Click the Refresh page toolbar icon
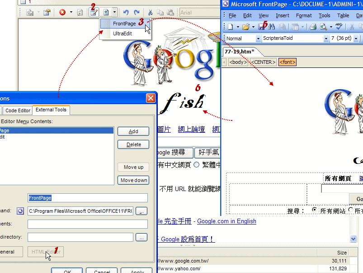The width and height of the screenshot is (363, 273). coord(80,12)
